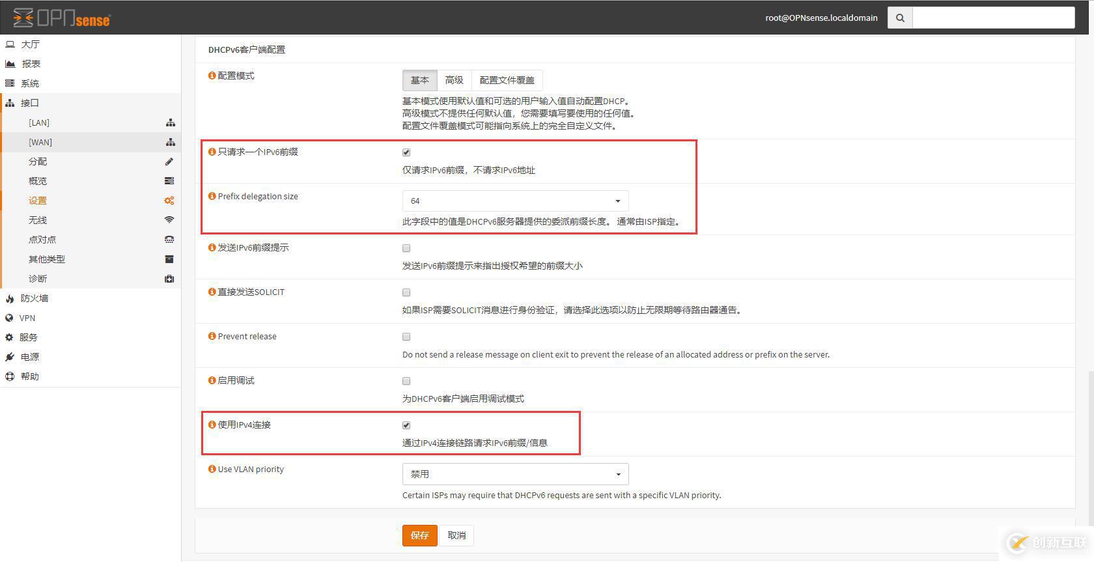Click the WAN interface network icon
1094x562 pixels.
(170, 142)
